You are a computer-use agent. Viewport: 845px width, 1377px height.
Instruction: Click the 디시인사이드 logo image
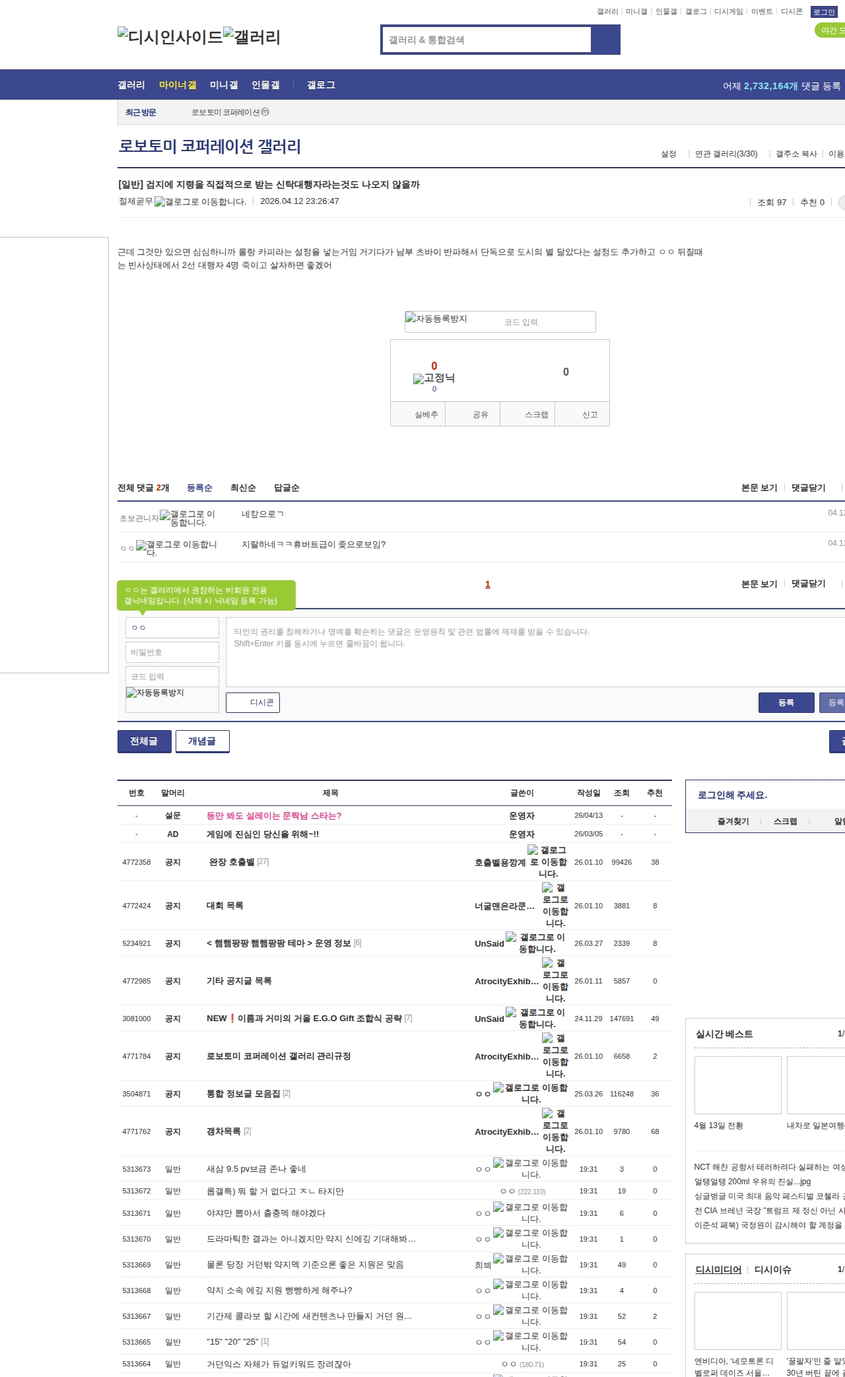170,37
